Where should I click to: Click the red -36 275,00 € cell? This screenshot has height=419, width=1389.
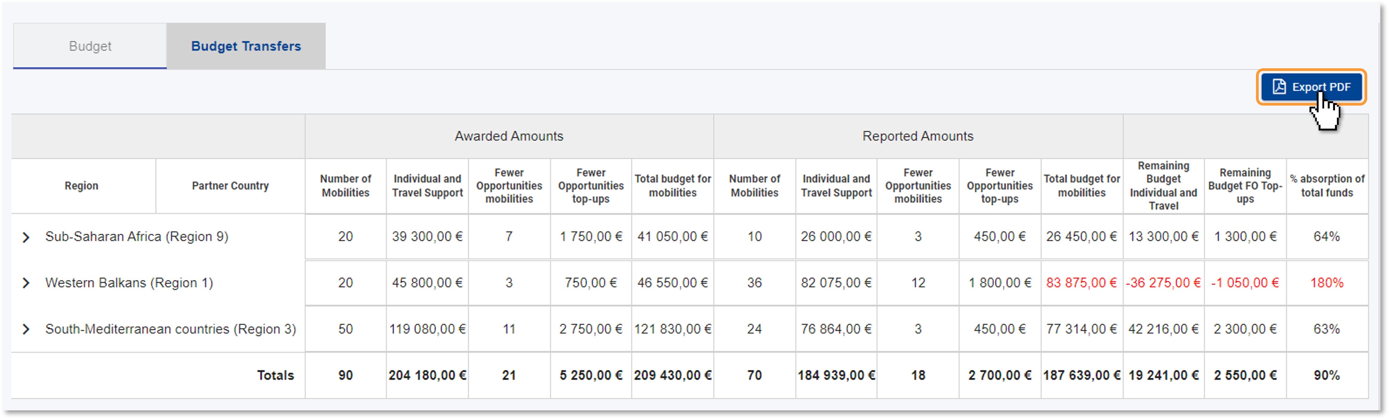tap(1164, 283)
